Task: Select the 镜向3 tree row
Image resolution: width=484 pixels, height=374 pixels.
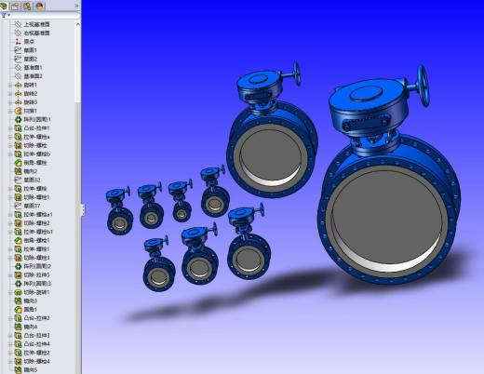Action: tap(26, 301)
